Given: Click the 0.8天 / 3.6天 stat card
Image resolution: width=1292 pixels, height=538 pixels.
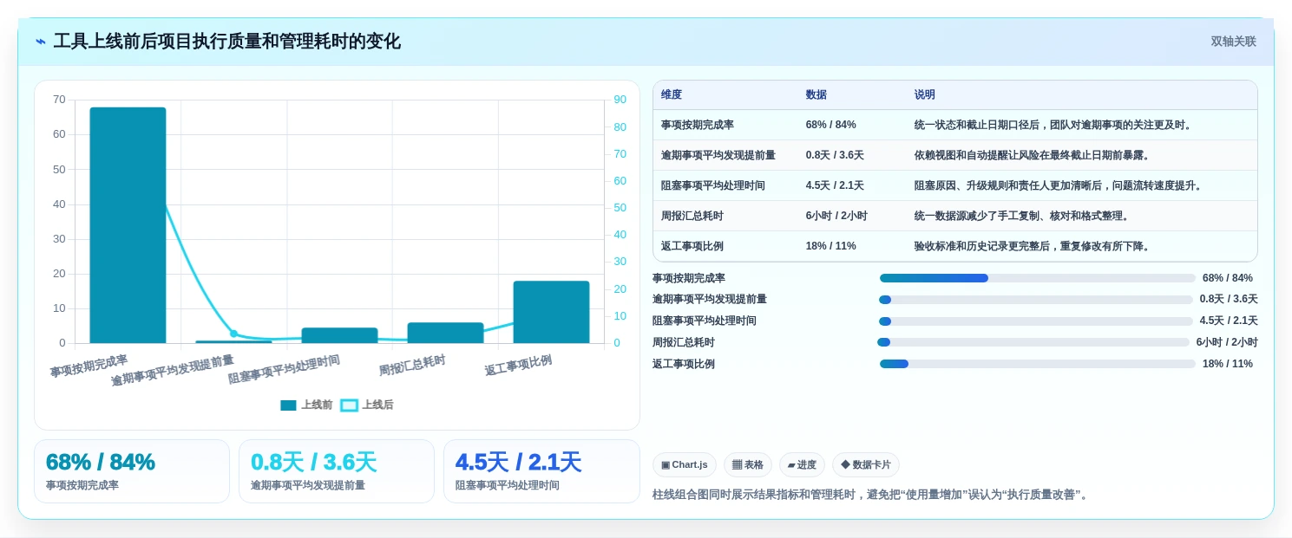Looking at the screenshot, I should [x=337, y=471].
